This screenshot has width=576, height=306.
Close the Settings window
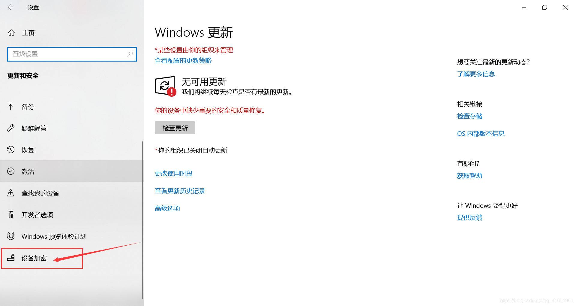(565, 7)
